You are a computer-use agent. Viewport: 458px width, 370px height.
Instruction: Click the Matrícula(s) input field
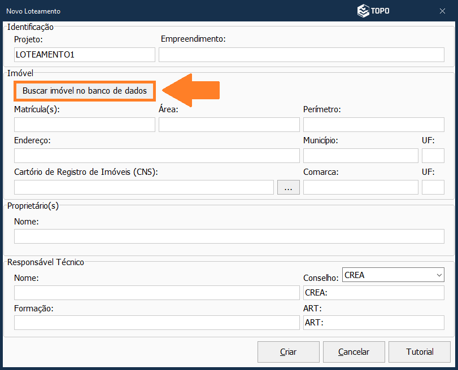[85, 125]
